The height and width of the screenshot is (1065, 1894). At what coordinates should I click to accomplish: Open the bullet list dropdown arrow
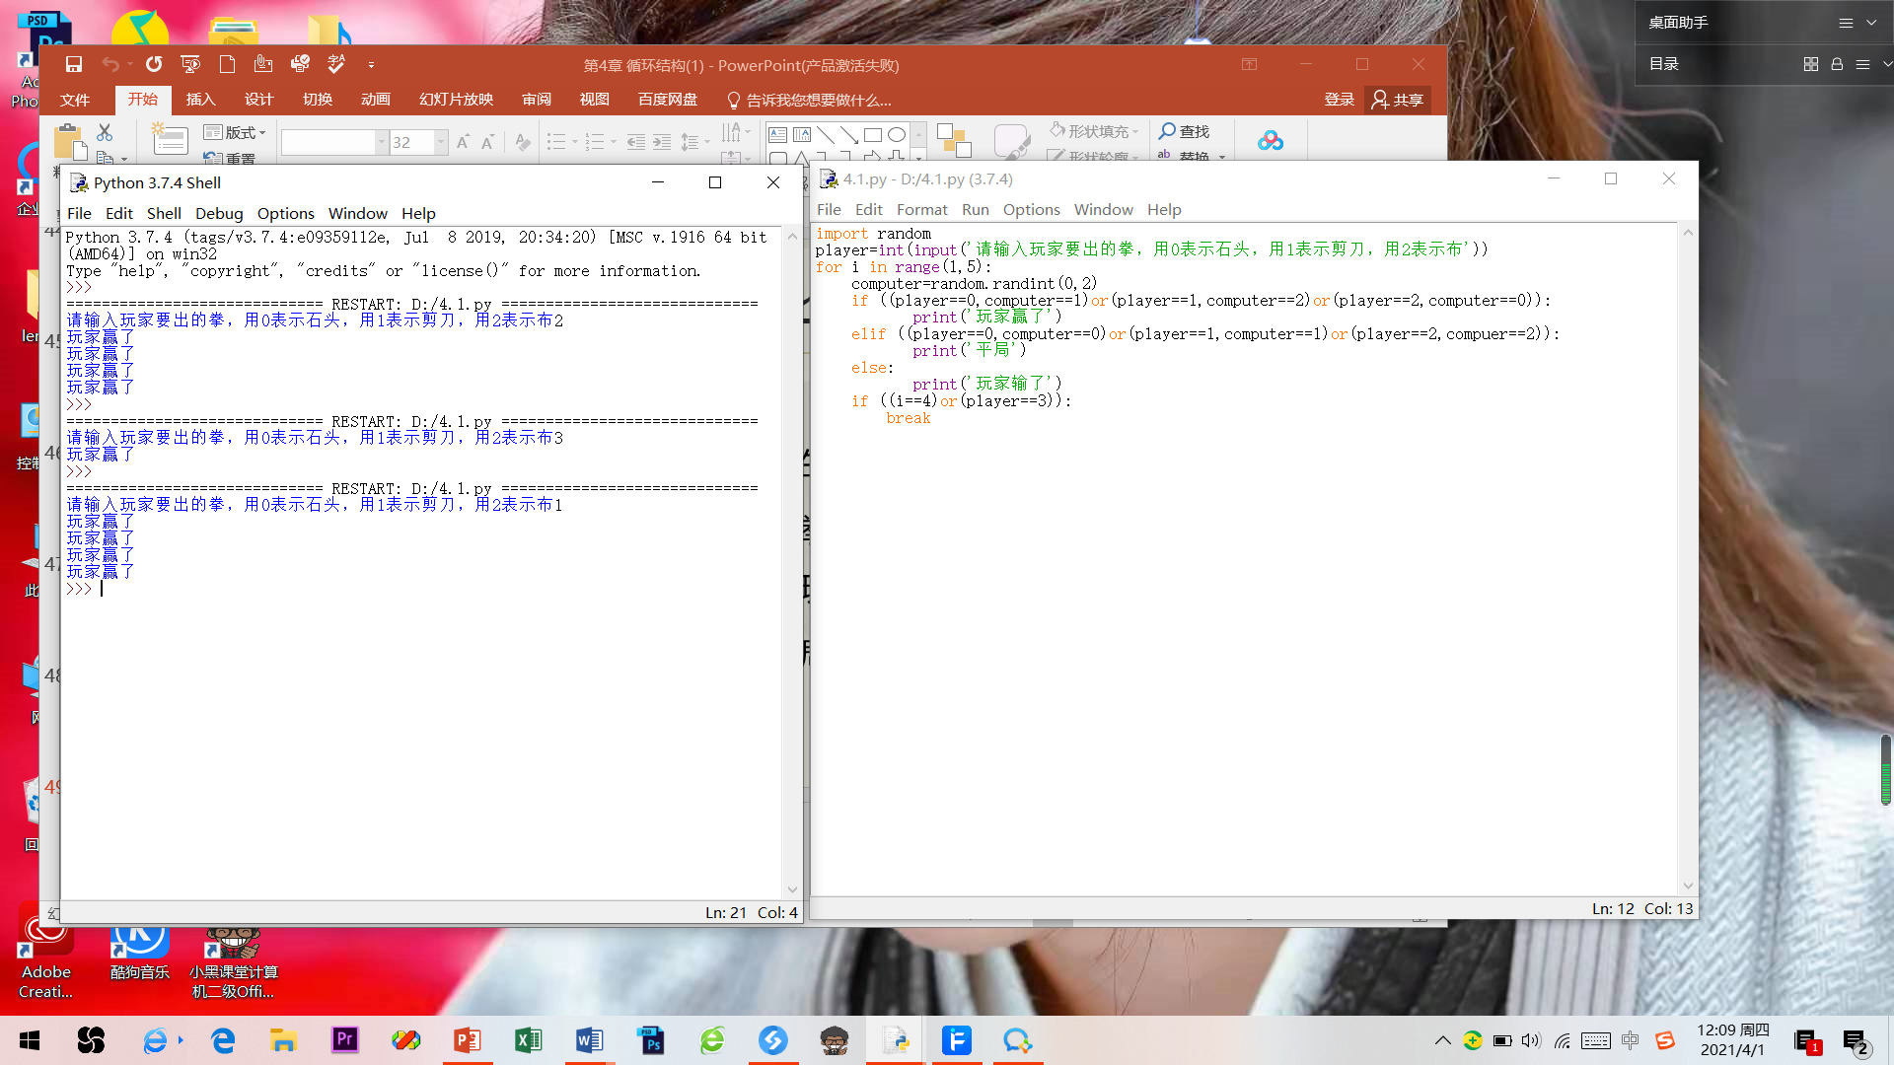click(575, 142)
